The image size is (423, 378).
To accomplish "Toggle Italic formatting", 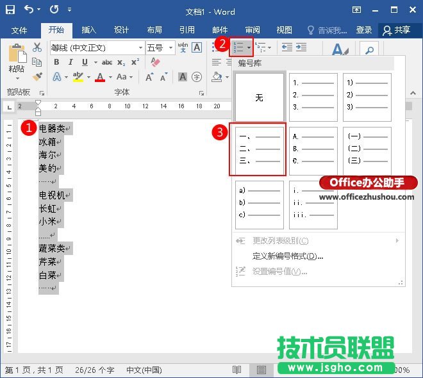I will coord(70,62).
